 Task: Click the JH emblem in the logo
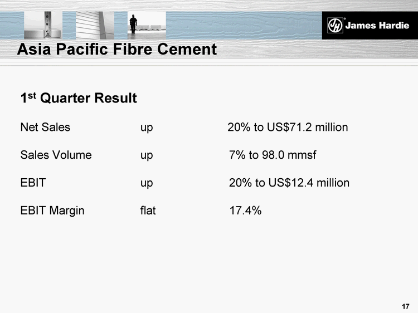click(x=335, y=25)
